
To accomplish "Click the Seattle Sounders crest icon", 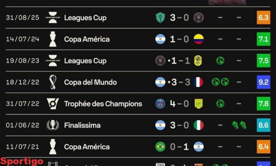I will [160, 17].
